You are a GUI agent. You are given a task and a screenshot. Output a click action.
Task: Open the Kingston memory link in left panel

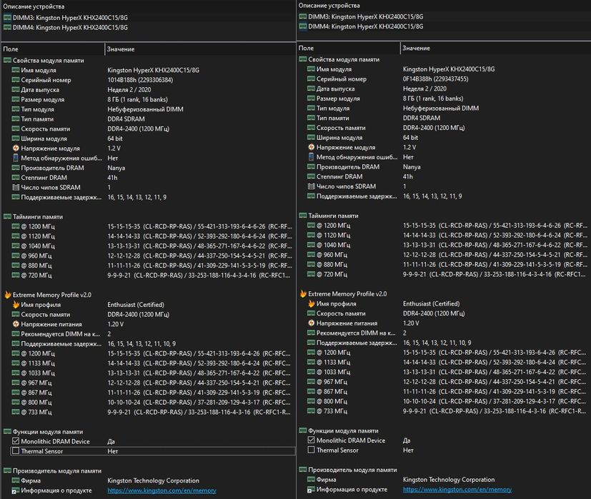point(162,490)
